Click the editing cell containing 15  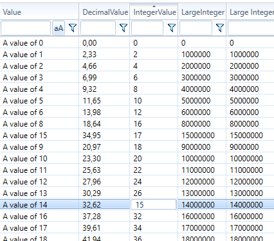[154, 204]
